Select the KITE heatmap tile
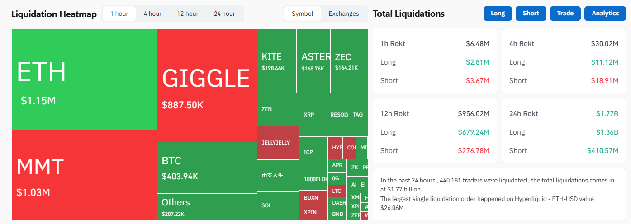The image size is (631, 224). (x=277, y=61)
